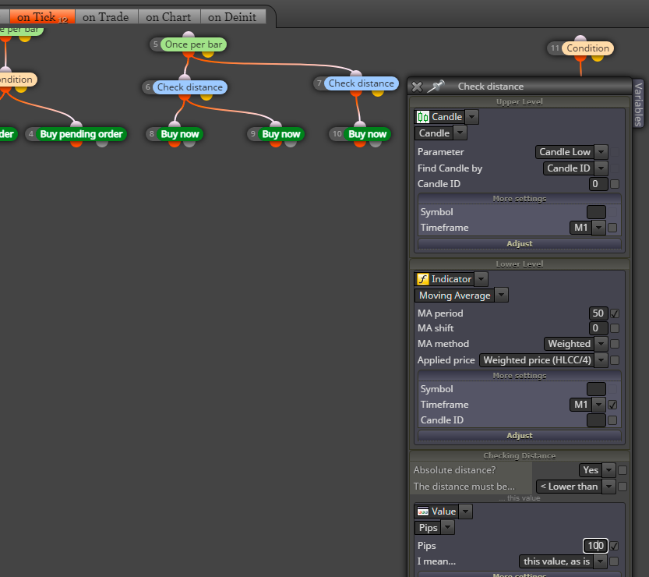Open the Variables side panel

click(x=638, y=104)
